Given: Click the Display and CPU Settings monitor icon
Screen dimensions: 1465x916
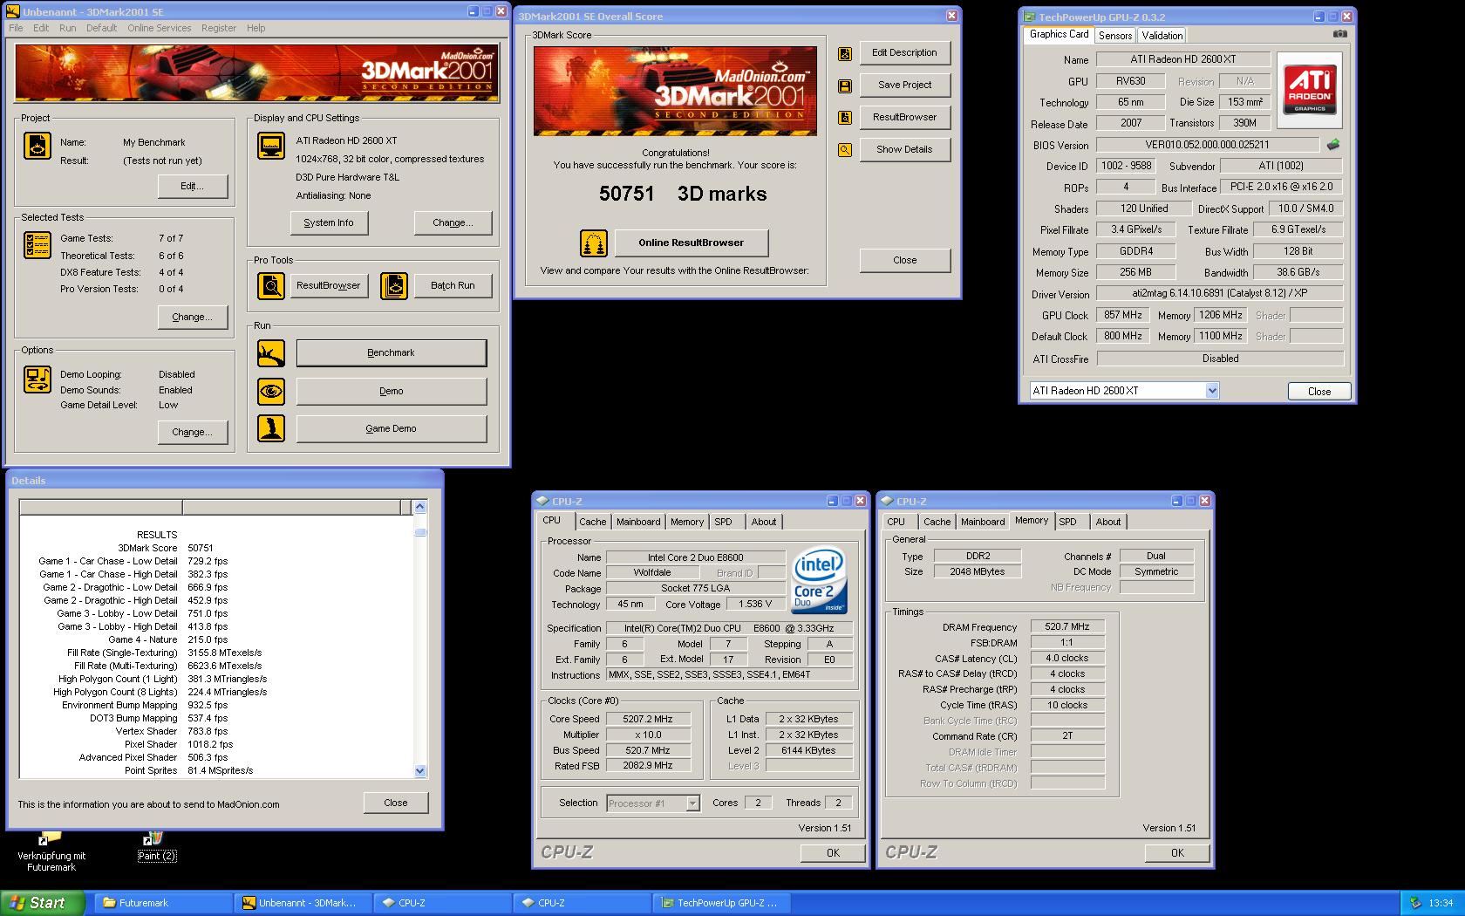Looking at the screenshot, I should (271, 146).
